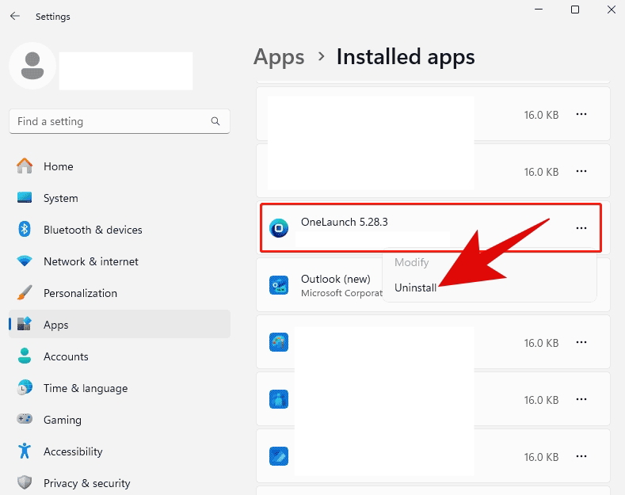Click the System monitor icon

[25, 198]
